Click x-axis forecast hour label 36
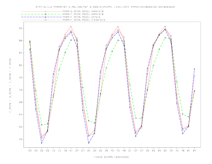 click(100, 151)
